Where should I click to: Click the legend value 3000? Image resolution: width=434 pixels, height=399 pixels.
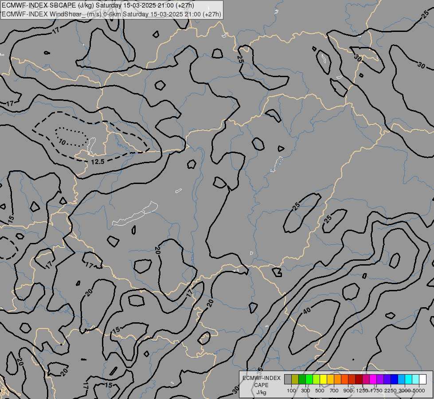click(405, 391)
